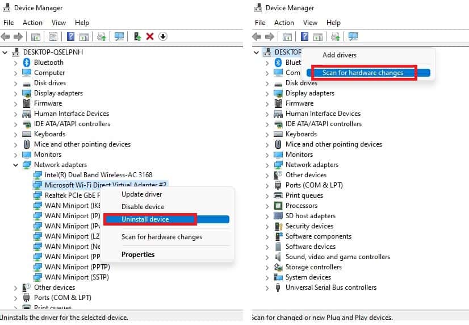Click the Forward arrow in right window toolbar

pos(270,37)
